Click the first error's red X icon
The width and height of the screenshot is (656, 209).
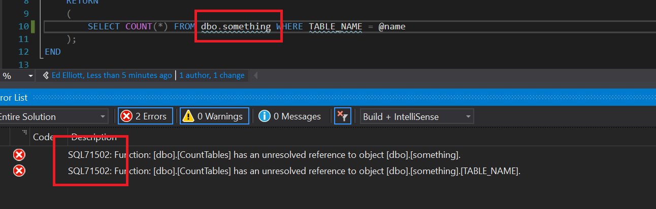[19, 155]
